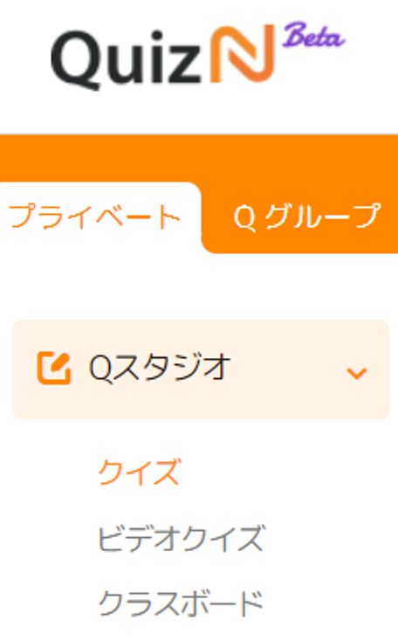Click the Qスタジオ pencil-edit icon

[54, 368]
